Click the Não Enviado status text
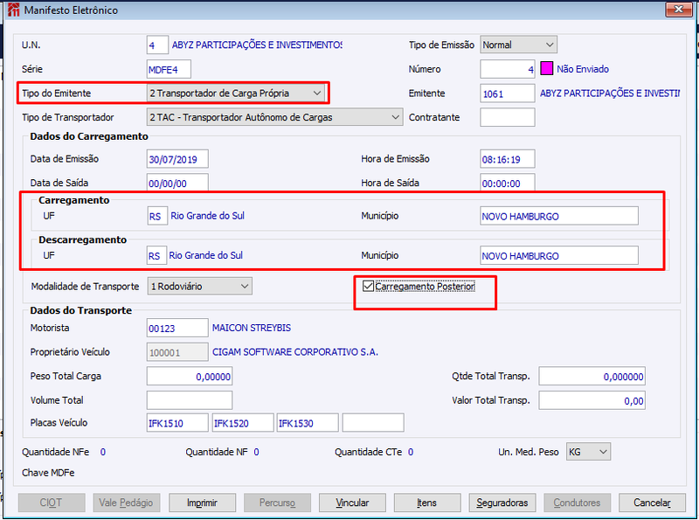The width and height of the screenshot is (699, 520). click(583, 69)
